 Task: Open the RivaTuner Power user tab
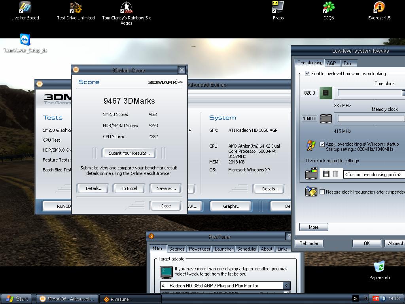pyautogui.click(x=200, y=249)
